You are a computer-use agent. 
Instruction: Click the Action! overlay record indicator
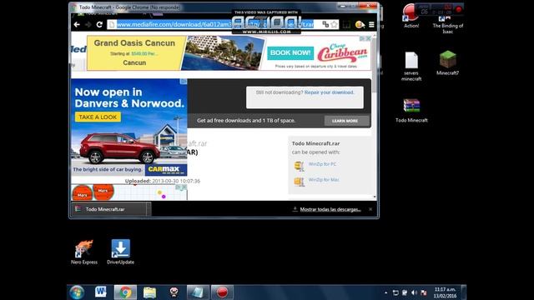pos(458,9)
